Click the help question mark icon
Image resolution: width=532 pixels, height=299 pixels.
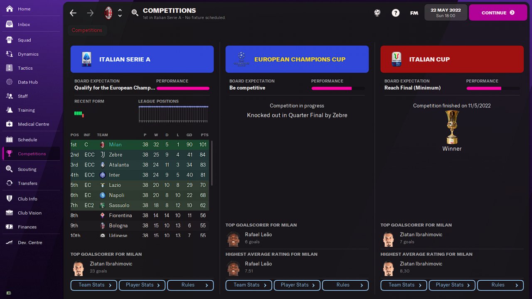(395, 13)
